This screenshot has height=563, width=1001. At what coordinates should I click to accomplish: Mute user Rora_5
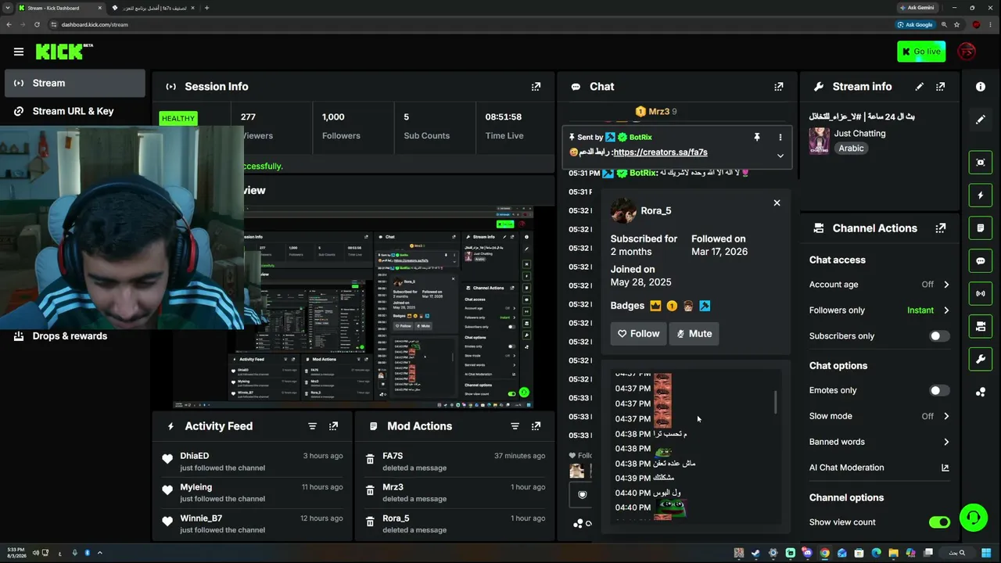[x=694, y=334]
